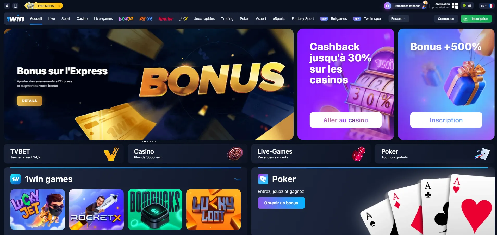Click the green Inscription button
Screen dimensions: 497x235
click(476, 19)
